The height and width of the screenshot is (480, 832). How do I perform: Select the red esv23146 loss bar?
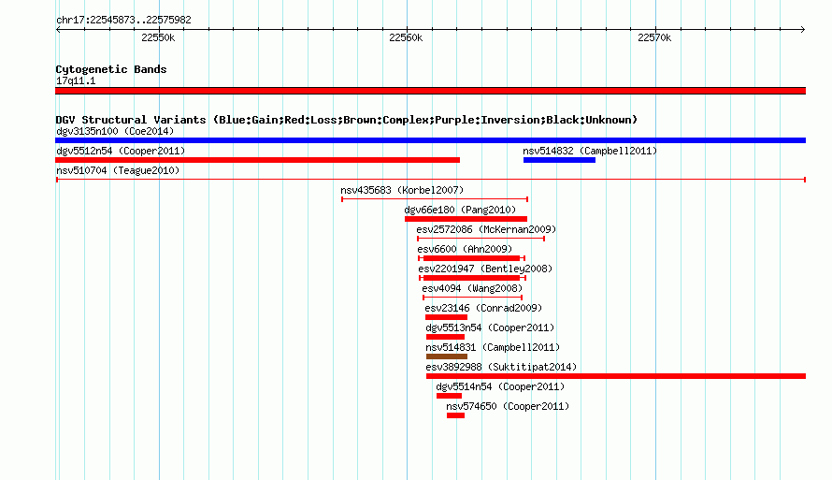pos(446,317)
